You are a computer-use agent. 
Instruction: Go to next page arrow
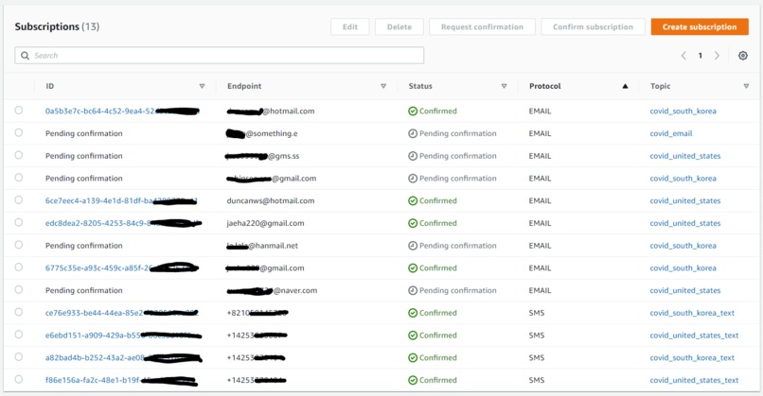click(717, 56)
